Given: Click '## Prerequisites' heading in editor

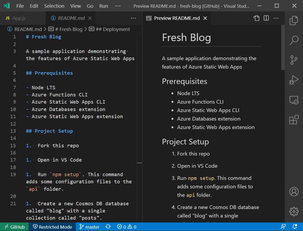Looking at the screenshot, I should pyautogui.click(x=49, y=73).
